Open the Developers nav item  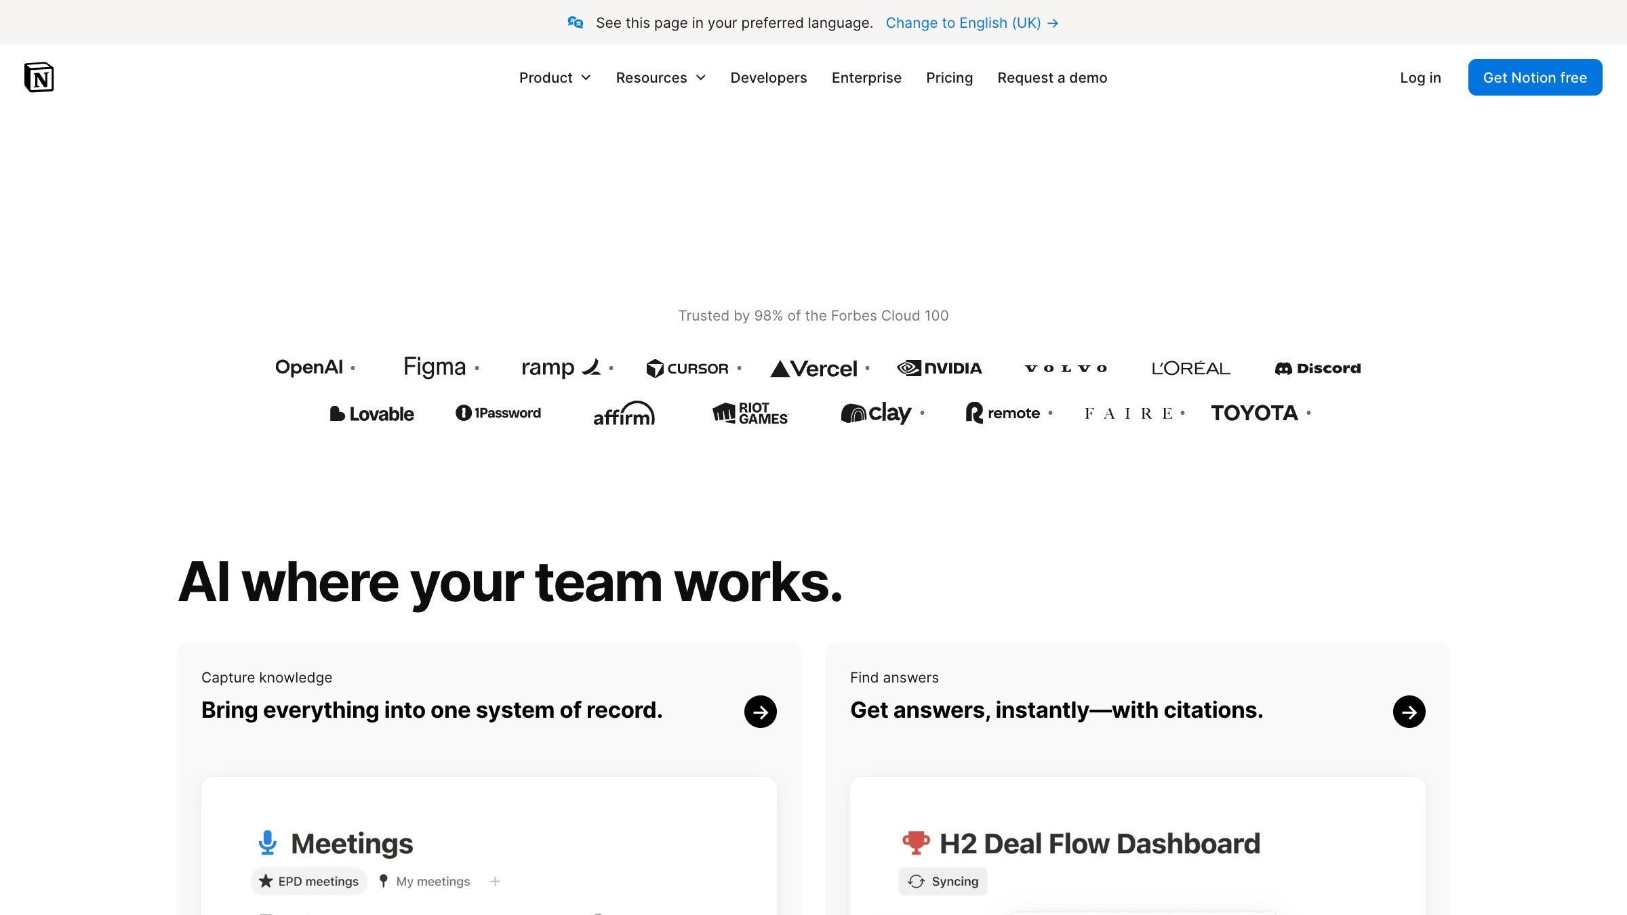(769, 77)
